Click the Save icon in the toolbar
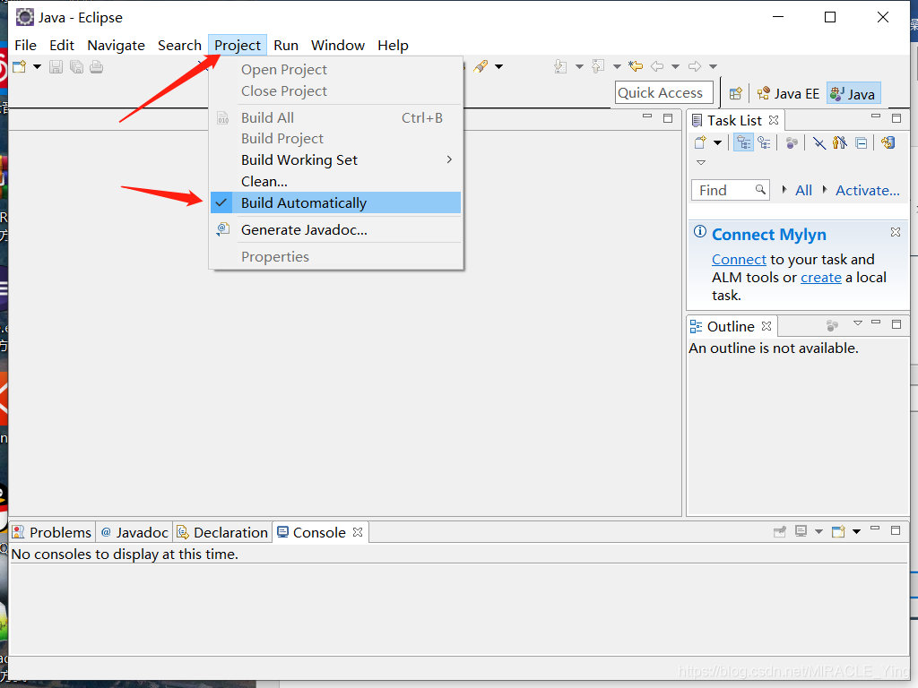 click(56, 66)
